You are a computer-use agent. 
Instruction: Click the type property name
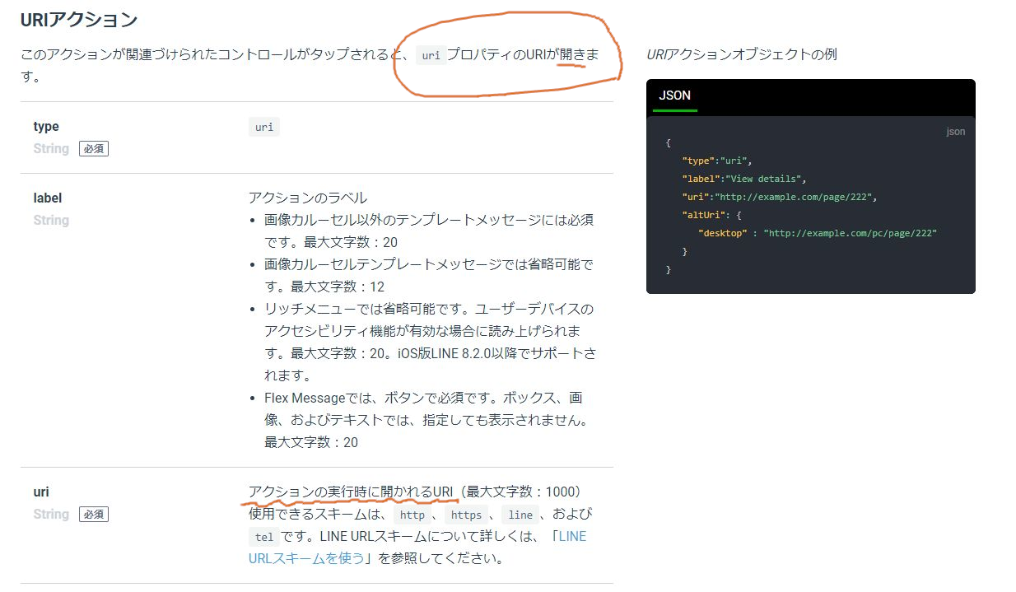46,126
